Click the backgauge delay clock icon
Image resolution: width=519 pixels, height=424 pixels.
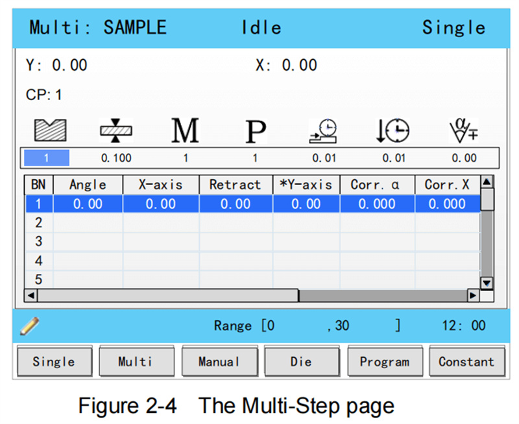coord(323,131)
